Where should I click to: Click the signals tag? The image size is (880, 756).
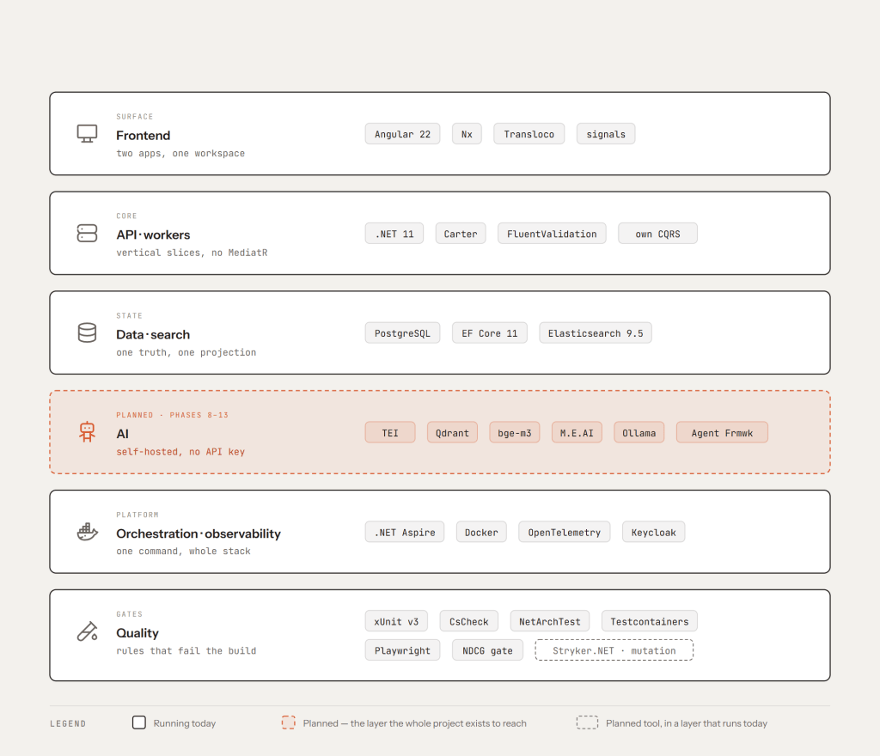606,134
